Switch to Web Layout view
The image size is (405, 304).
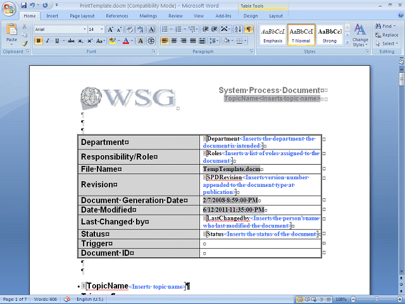pyautogui.click(x=315, y=300)
